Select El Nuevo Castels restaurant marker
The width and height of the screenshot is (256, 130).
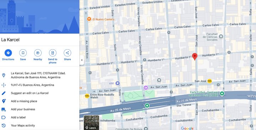[89, 19]
